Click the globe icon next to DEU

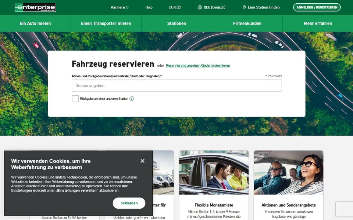click(200, 7)
